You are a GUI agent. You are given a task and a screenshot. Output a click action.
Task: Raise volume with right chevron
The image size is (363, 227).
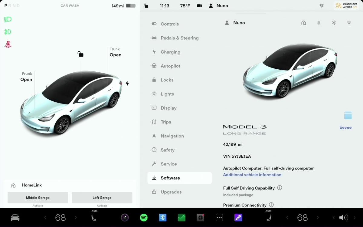click(354, 217)
